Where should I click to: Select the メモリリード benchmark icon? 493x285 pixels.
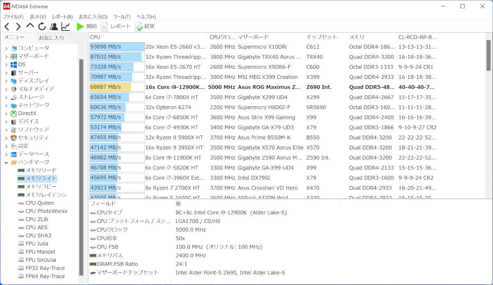pyautogui.click(x=21, y=170)
